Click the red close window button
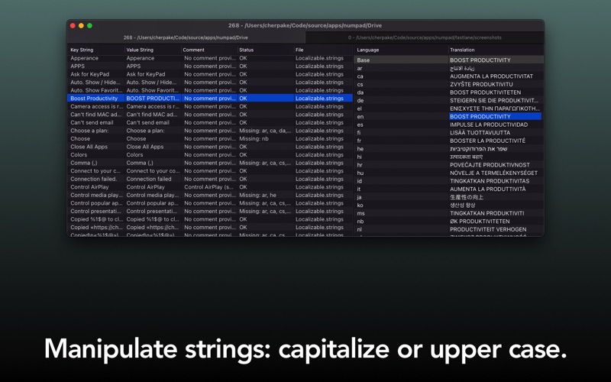 pos(73,26)
